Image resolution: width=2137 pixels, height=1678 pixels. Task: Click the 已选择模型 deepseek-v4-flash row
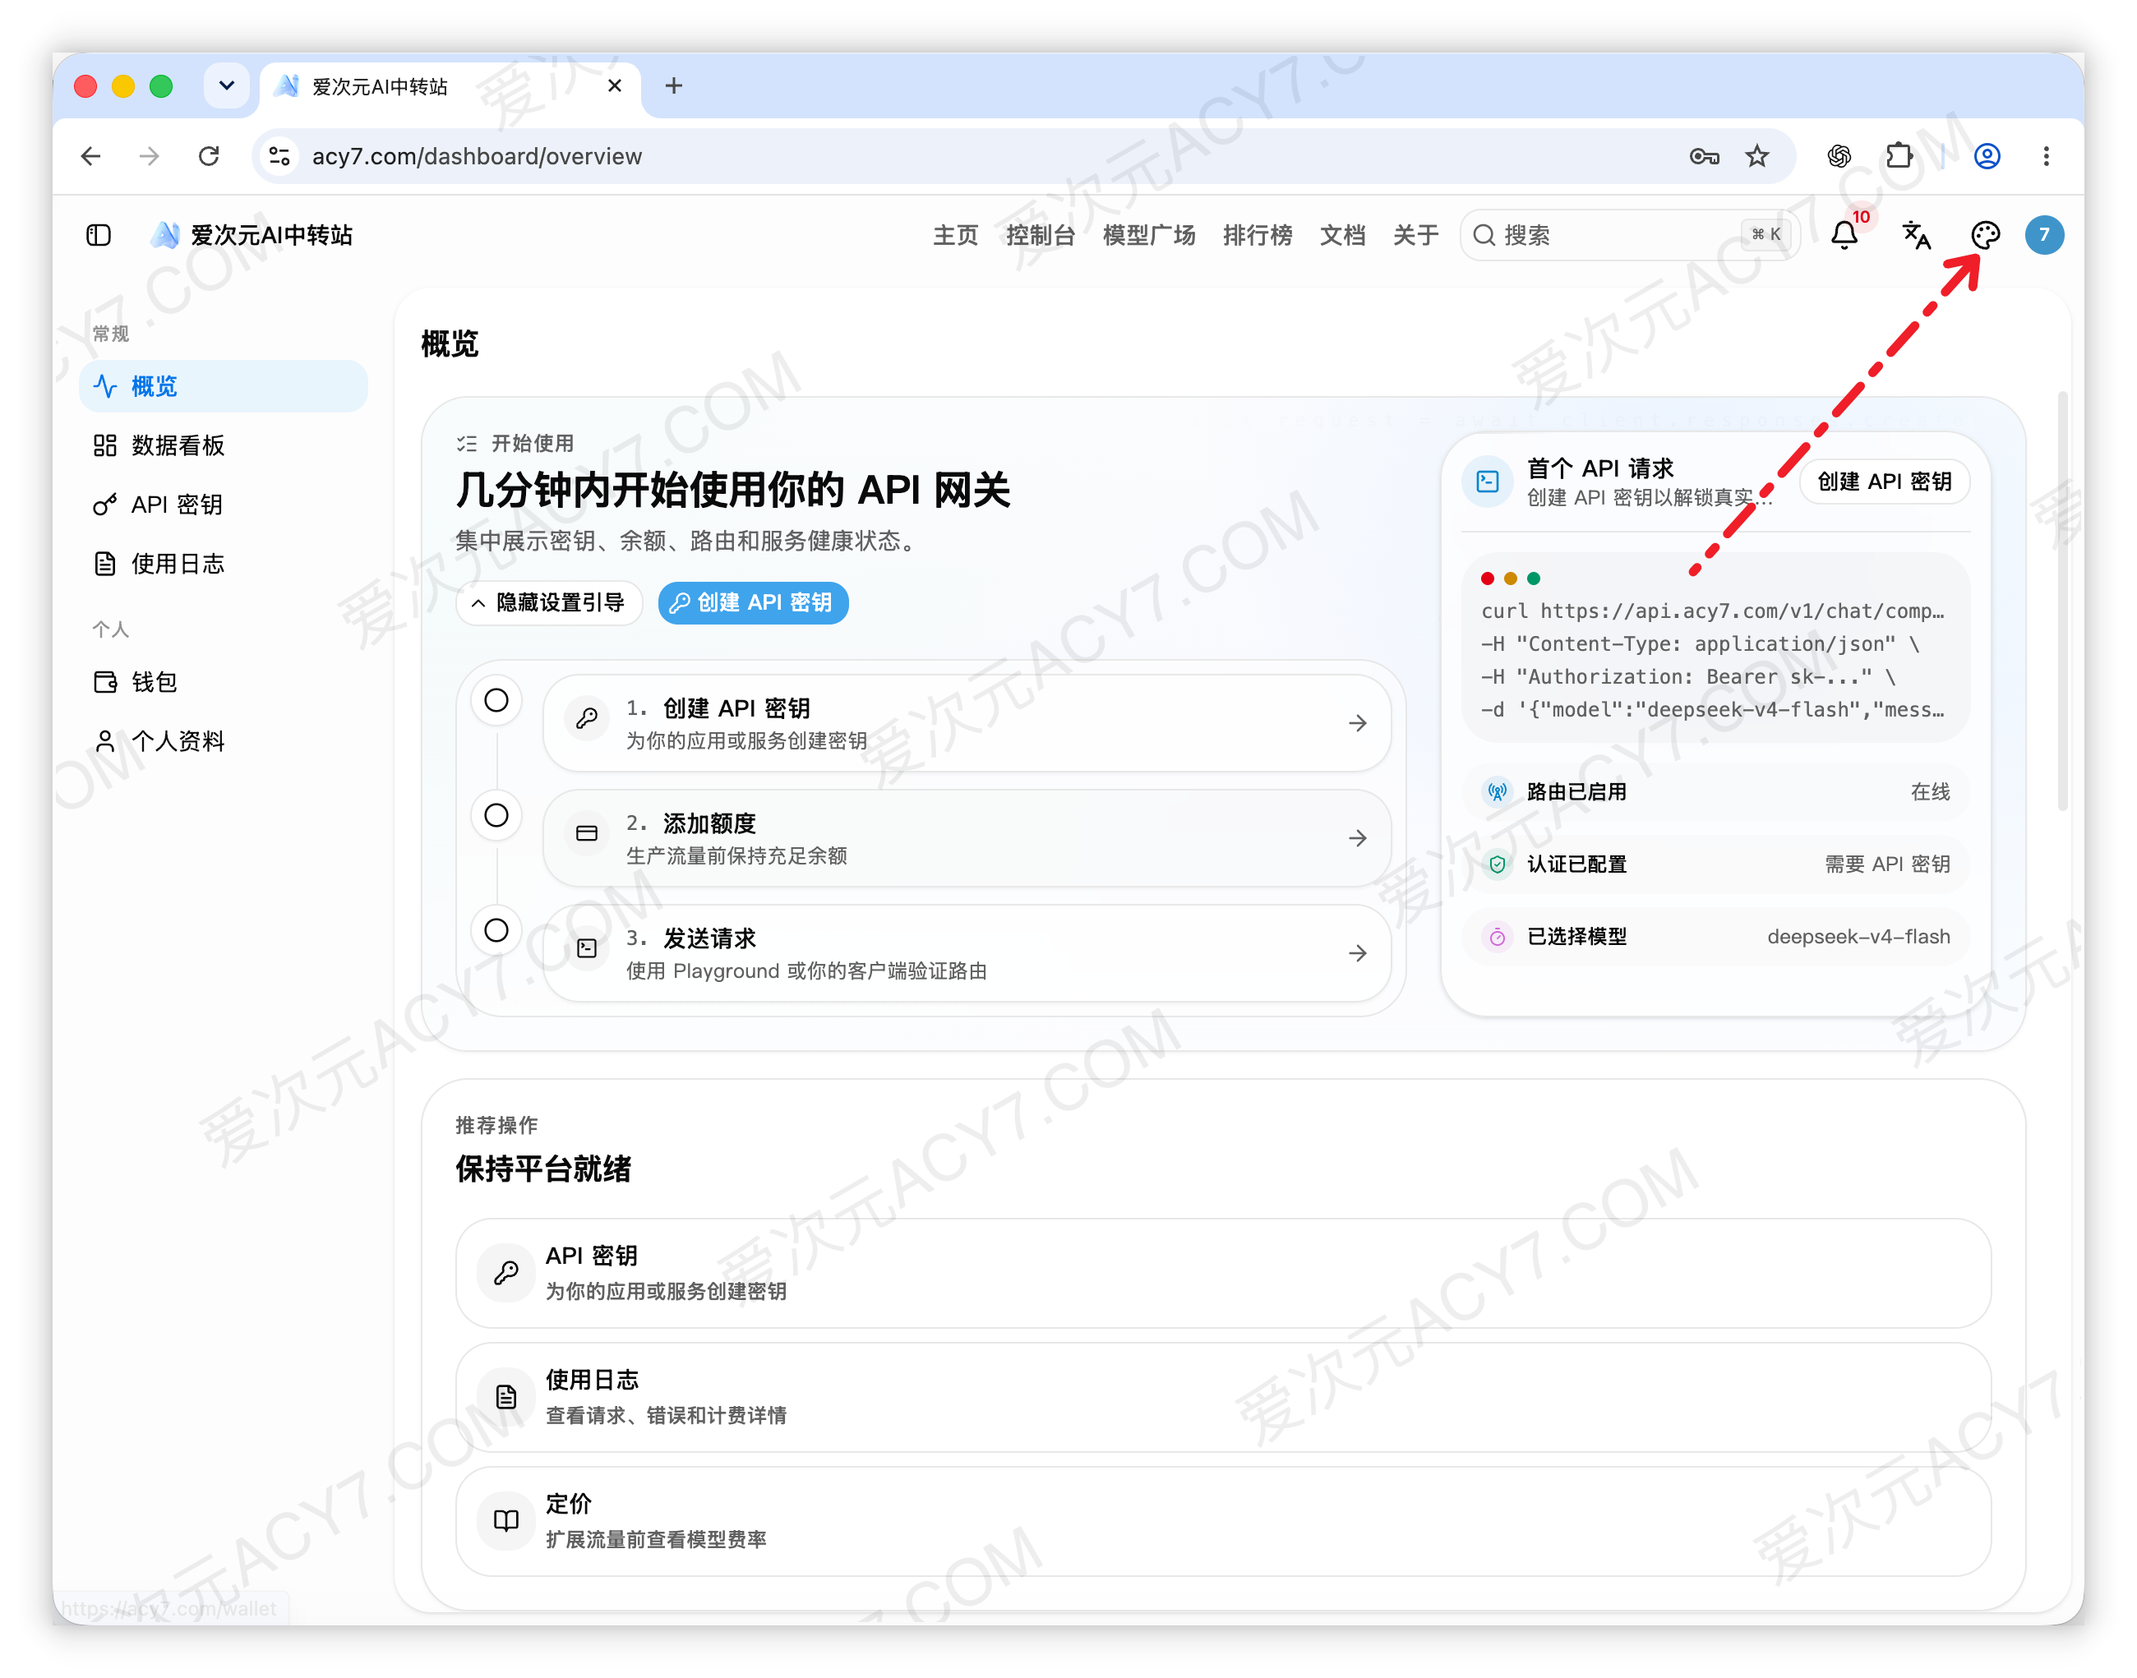point(1715,938)
